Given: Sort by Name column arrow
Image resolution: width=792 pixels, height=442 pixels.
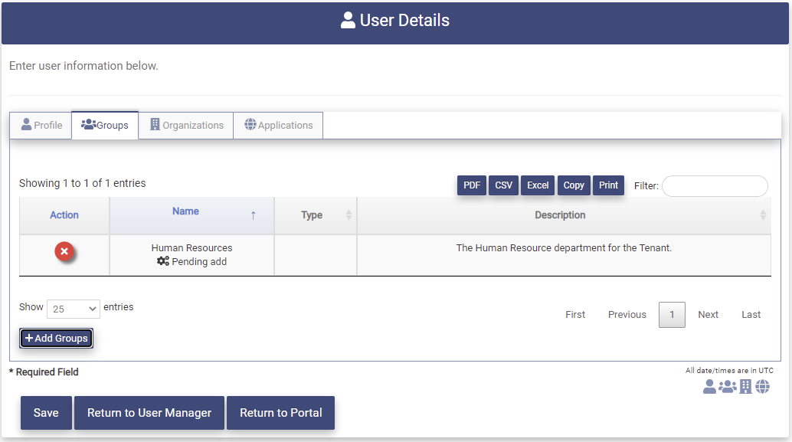Looking at the screenshot, I should [x=253, y=215].
